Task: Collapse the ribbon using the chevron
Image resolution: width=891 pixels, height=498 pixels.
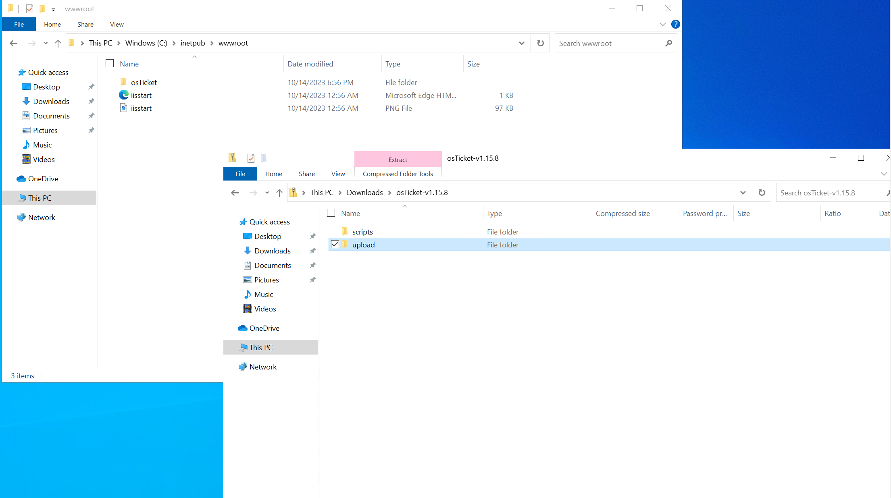Action: pos(662,24)
